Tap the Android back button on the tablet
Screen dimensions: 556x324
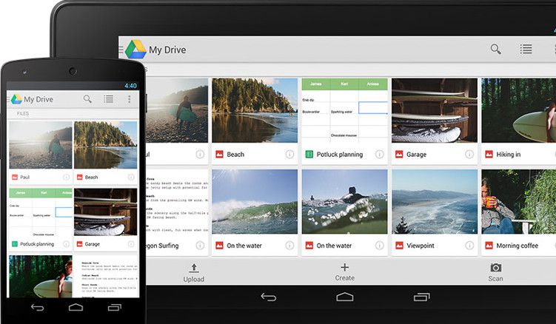[x=269, y=297]
